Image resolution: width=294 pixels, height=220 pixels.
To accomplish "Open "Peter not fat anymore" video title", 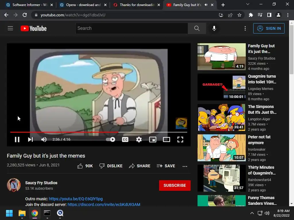I will [x=259, y=140].
